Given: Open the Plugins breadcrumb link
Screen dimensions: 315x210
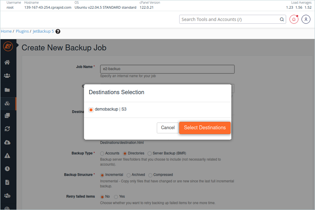Looking at the screenshot, I should tap(22, 31).
